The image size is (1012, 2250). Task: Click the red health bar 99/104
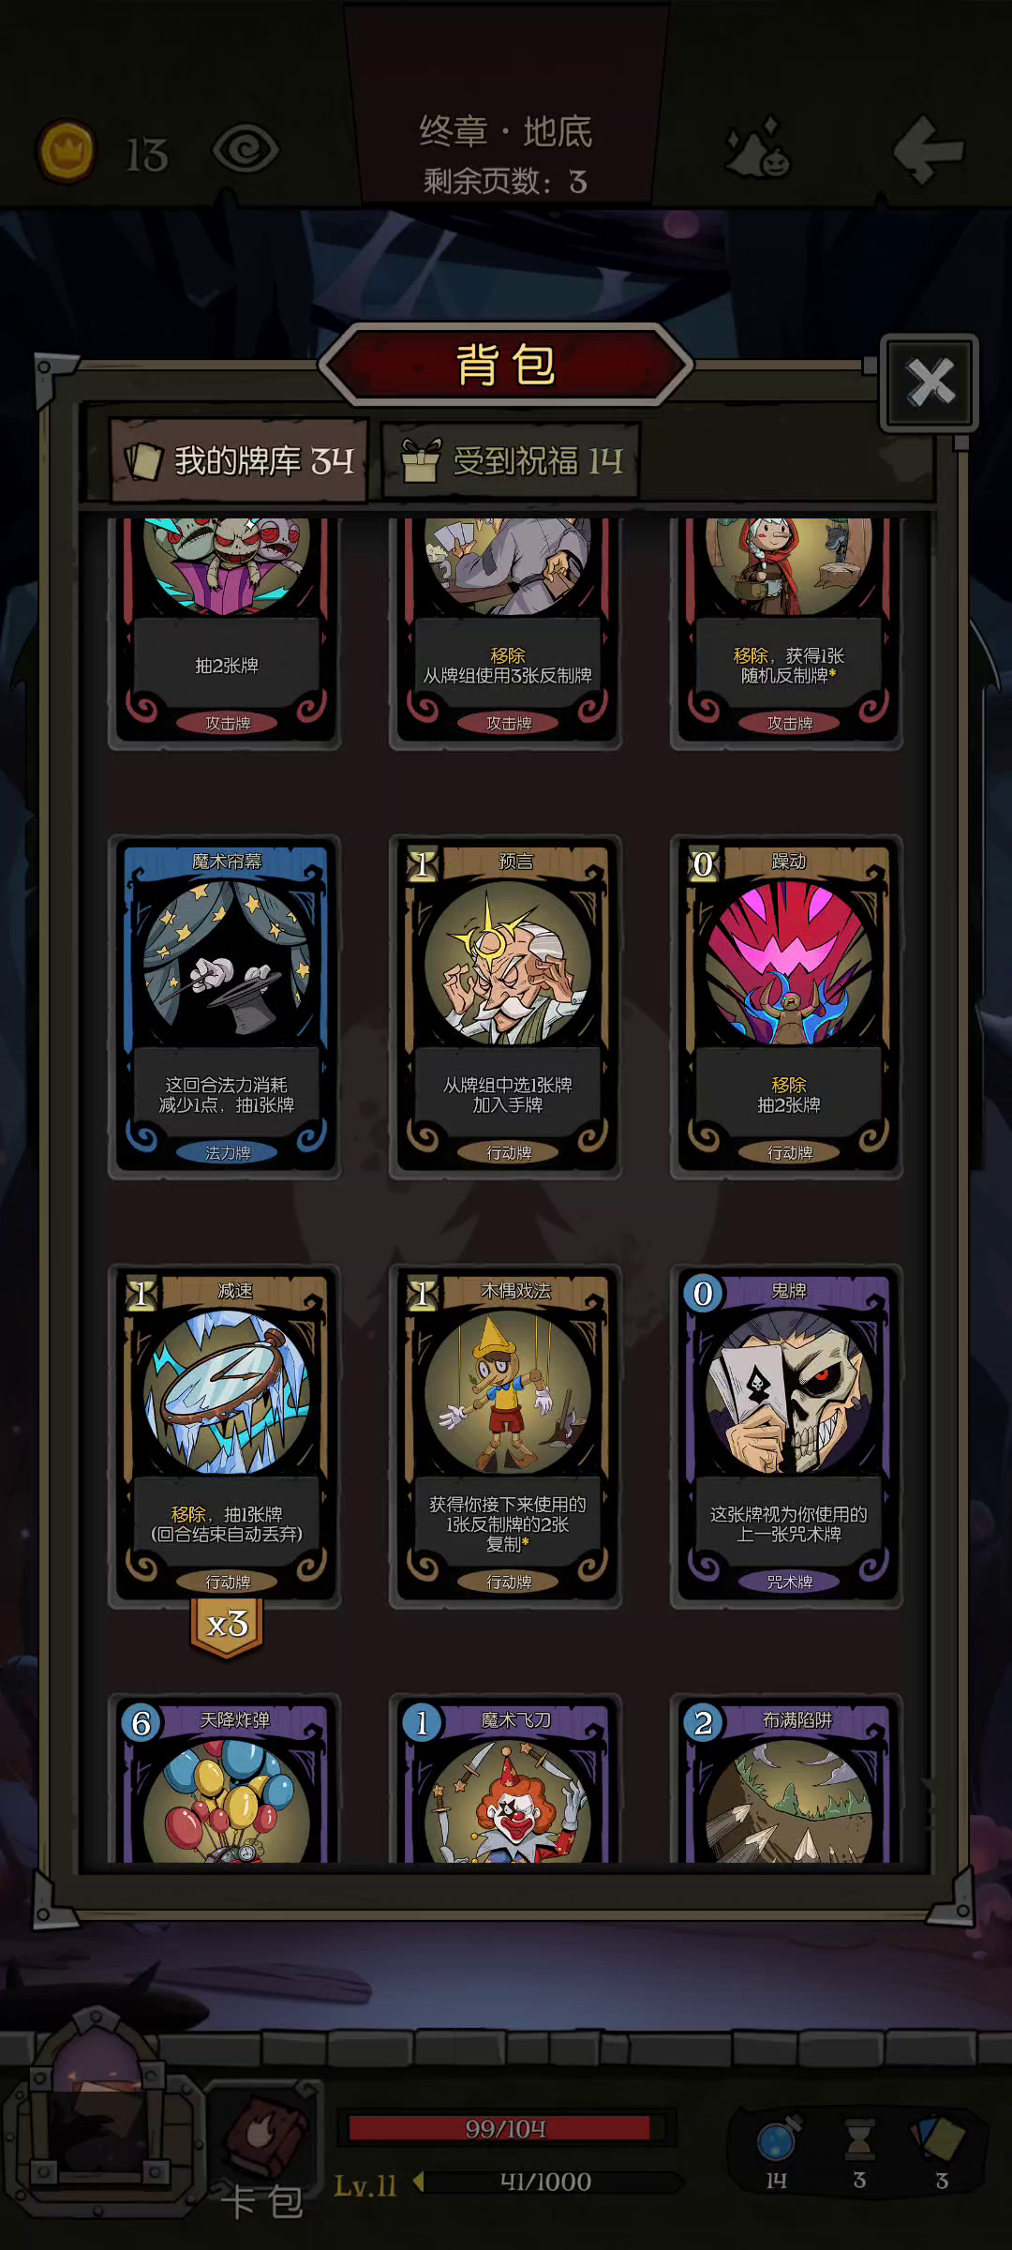tap(506, 2128)
